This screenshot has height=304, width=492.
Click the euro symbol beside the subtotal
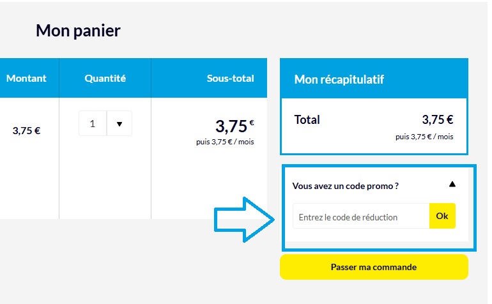(252, 122)
